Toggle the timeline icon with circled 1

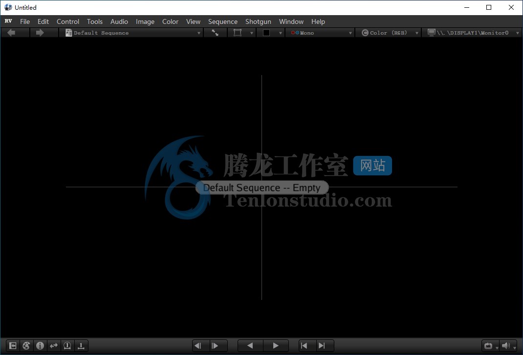coord(67,346)
